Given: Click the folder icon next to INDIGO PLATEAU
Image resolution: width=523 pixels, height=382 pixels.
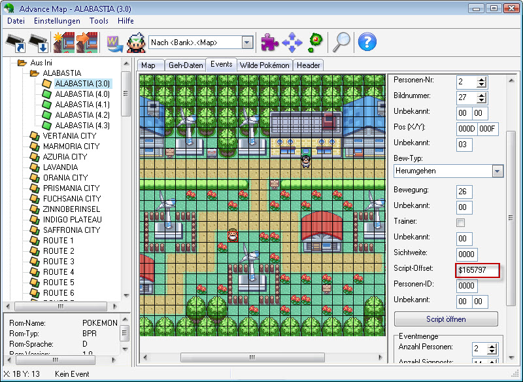Looking at the screenshot, I should click(35, 220).
